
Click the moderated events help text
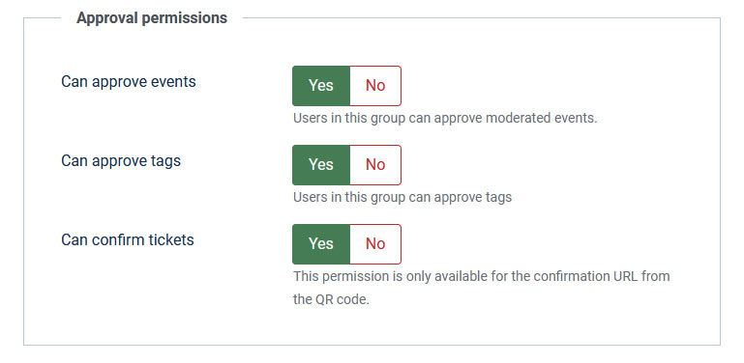tap(445, 118)
